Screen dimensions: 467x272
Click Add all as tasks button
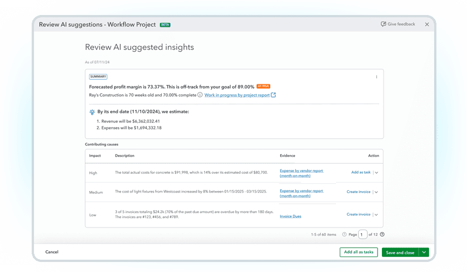(359, 252)
